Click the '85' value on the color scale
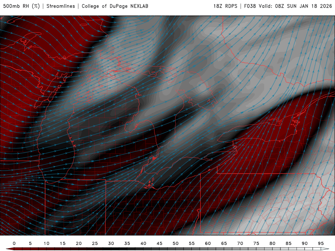Viewport: 335px width, 251px height. [289, 243]
